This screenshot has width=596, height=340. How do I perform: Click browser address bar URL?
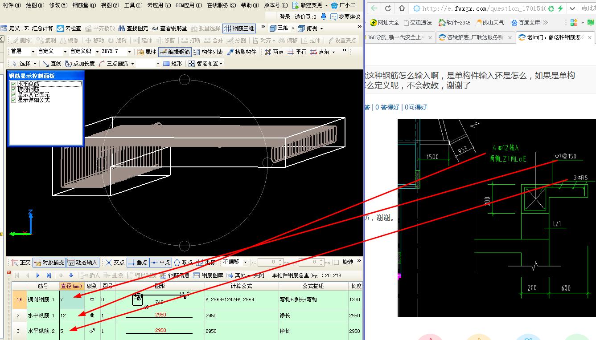[x=484, y=8]
